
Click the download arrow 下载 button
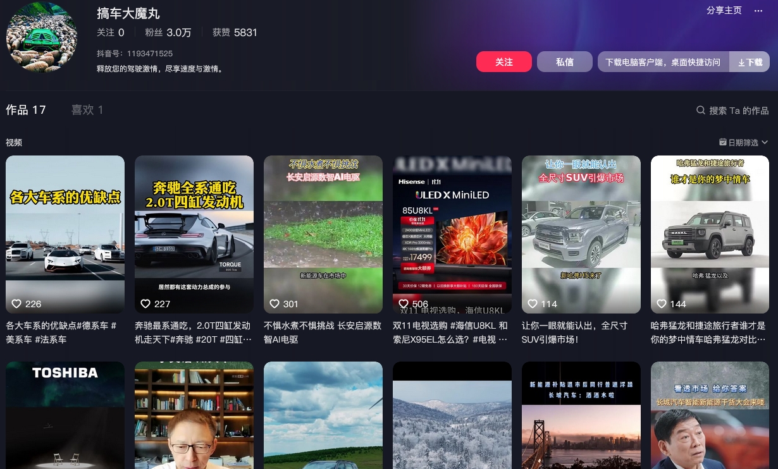[x=750, y=62]
